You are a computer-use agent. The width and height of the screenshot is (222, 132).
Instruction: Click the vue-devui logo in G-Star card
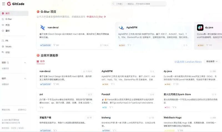42,27
